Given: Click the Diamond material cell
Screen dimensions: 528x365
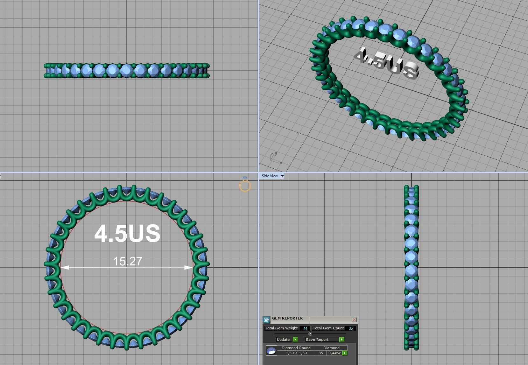Looking at the screenshot, I should (x=331, y=348).
